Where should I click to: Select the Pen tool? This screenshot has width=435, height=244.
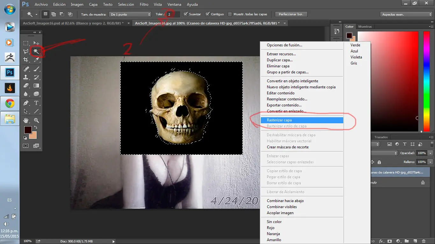[26, 103]
